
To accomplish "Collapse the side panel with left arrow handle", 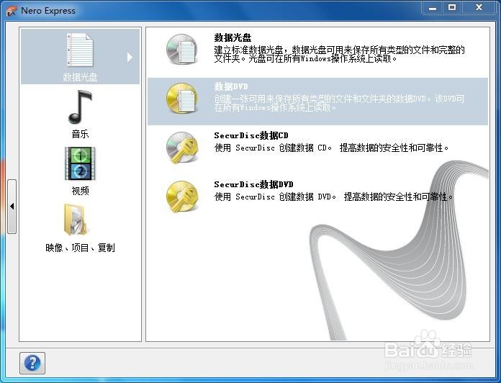I will click(x=12, y=207).
